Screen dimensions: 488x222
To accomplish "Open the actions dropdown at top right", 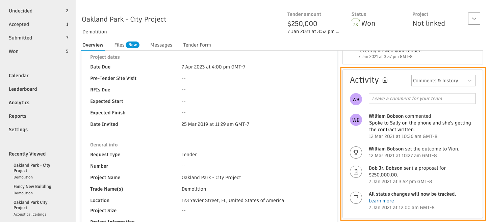I will point(474,19).
